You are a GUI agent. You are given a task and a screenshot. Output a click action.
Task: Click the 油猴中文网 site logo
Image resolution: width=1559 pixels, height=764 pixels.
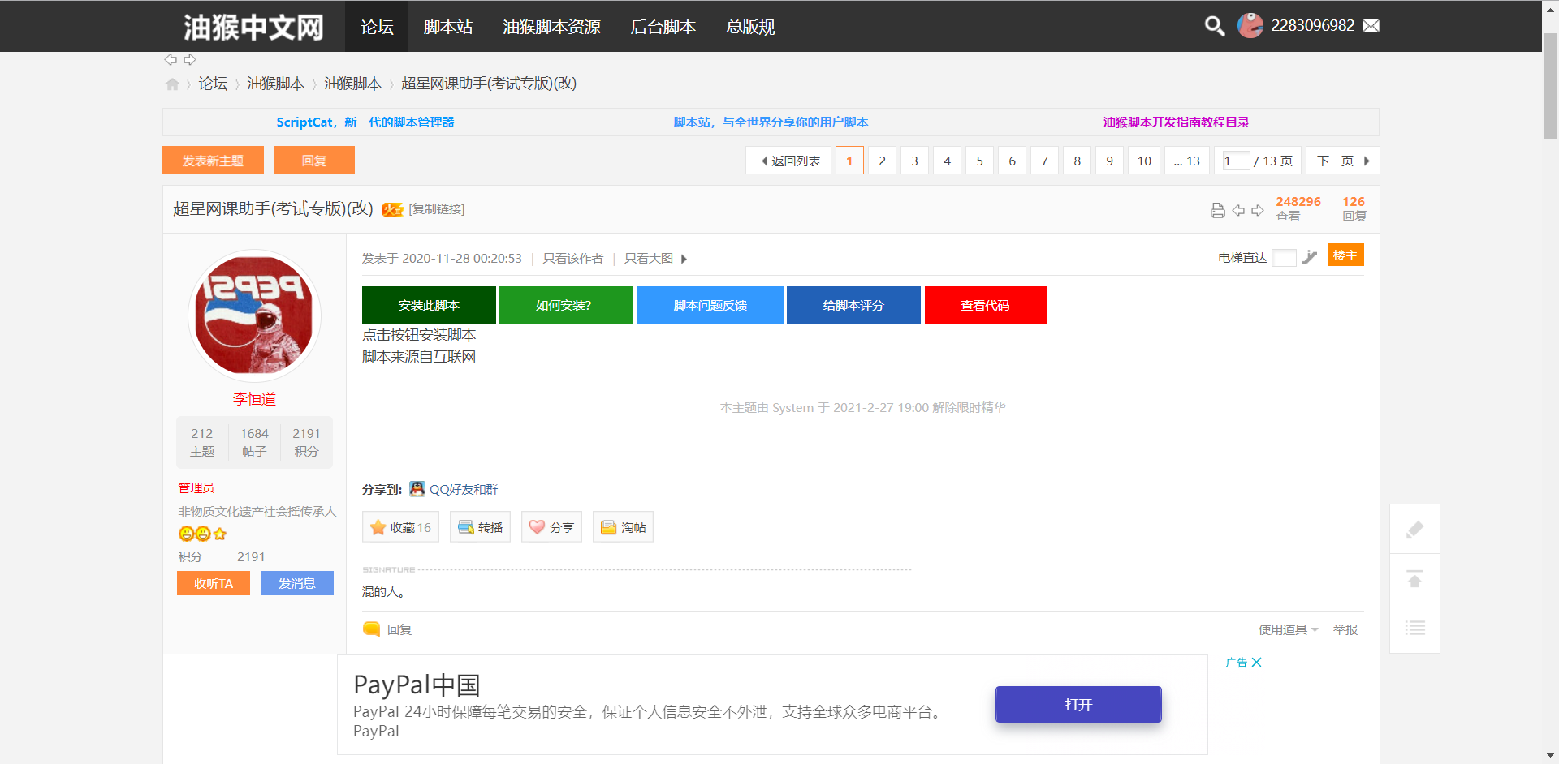click(253, 27)
